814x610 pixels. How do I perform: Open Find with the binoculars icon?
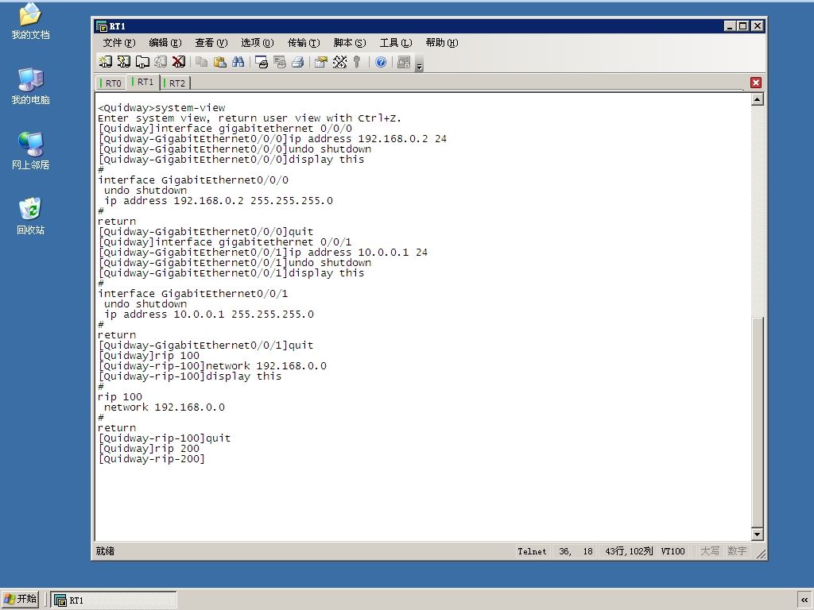pos(238,62)
